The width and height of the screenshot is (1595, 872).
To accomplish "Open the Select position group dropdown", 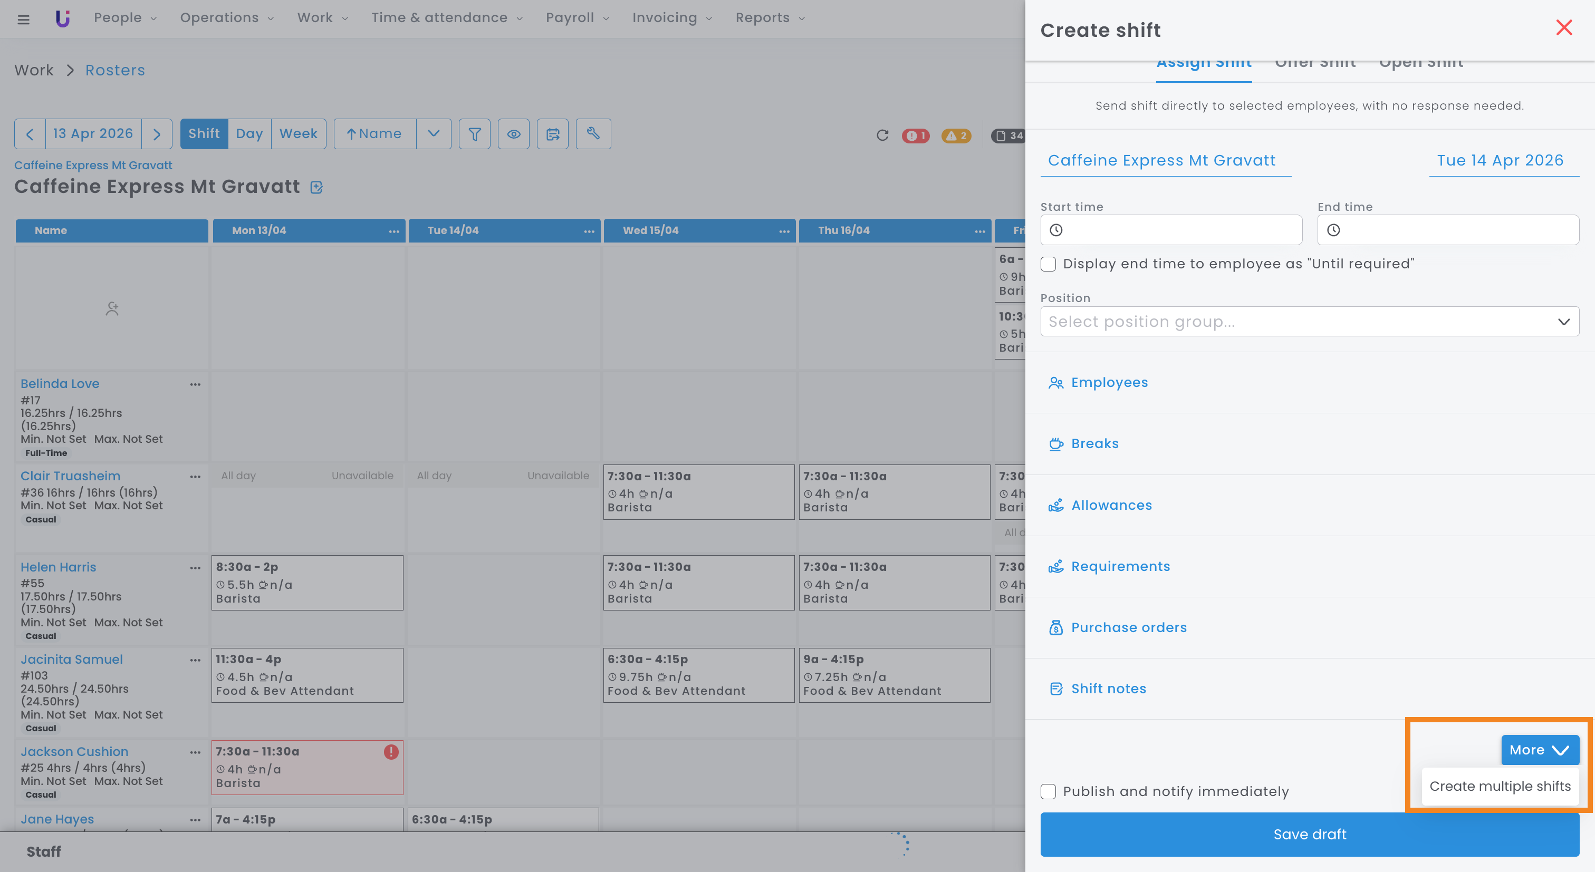I will tap(1309, 322).
